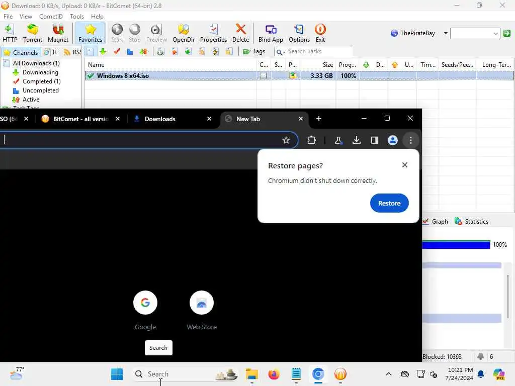Click the grayed Stop task icon
The width and height of the screenshot is (515, 386).
click(x=135, y=33)
